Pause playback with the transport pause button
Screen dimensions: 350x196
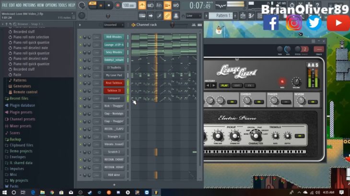[101, 6]
